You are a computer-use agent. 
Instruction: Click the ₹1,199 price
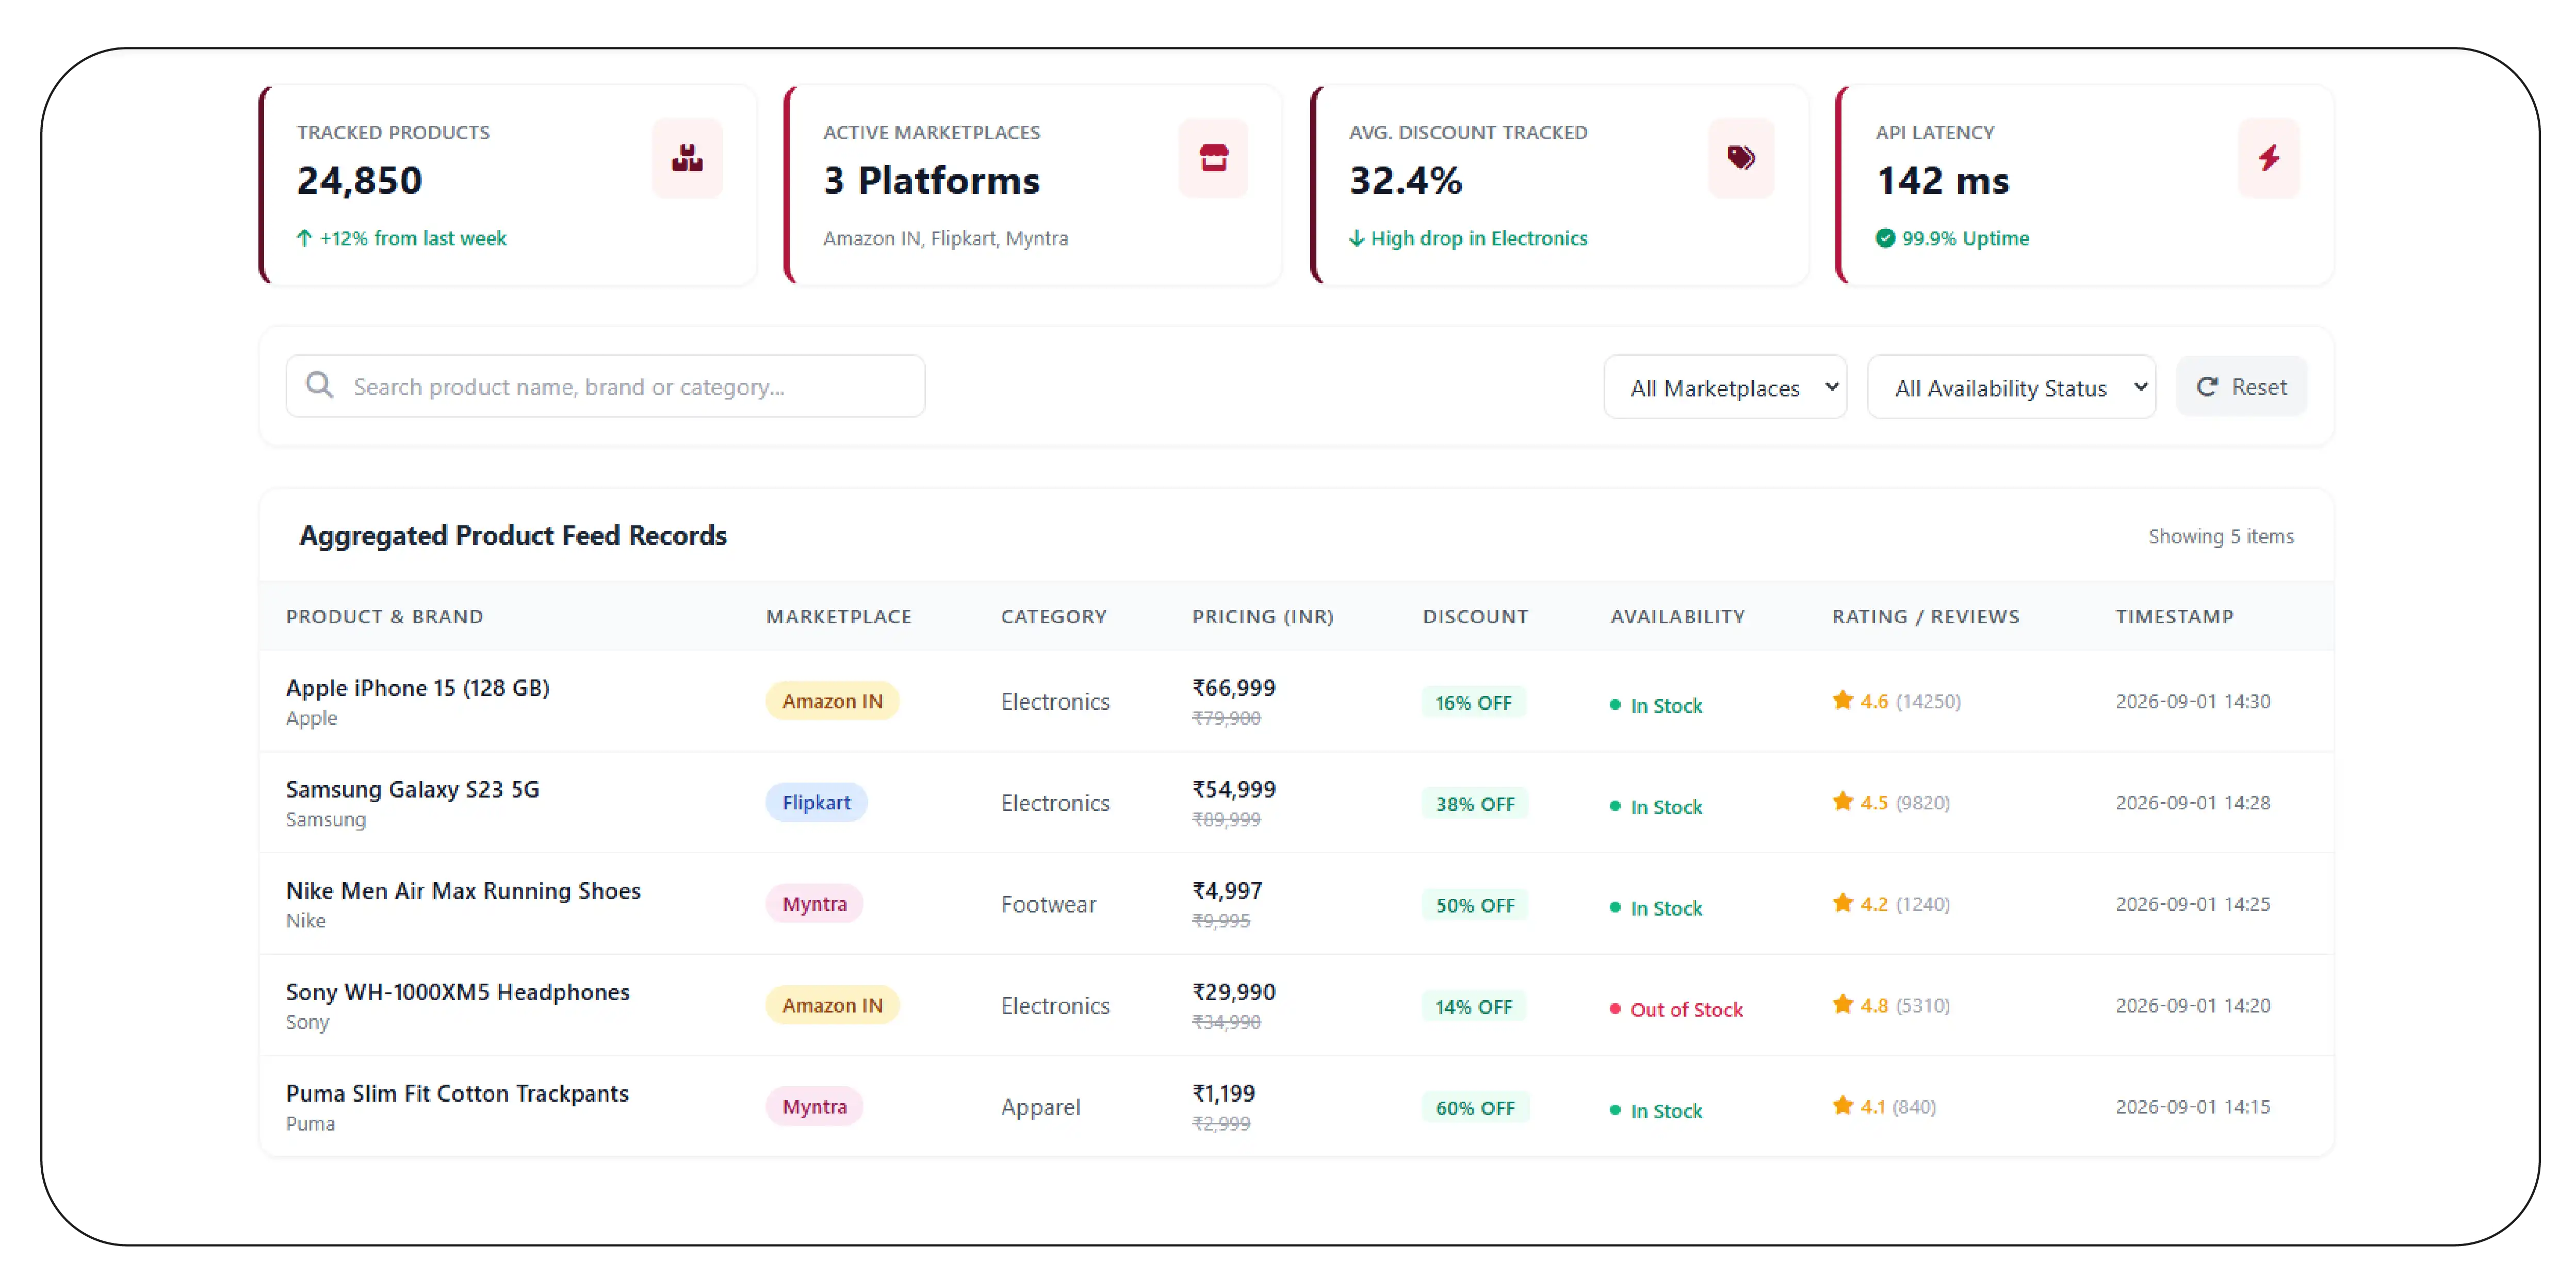point(1223,1093)
